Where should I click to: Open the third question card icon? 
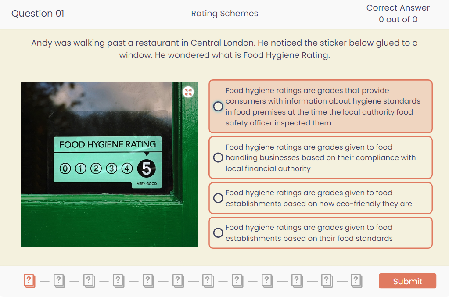pyautogui.click(x=89, y=281)
